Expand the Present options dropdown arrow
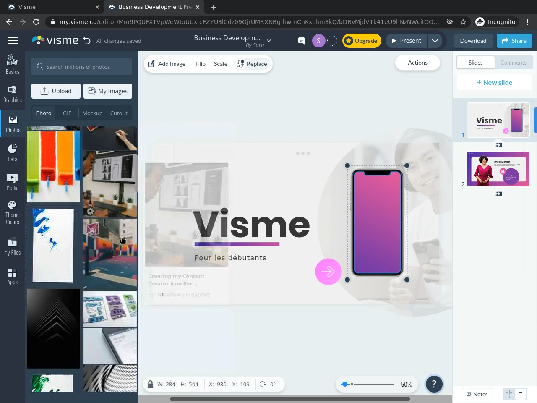This screenshot has width=537, height=403. pyautogui.click(x=435, y=41)
